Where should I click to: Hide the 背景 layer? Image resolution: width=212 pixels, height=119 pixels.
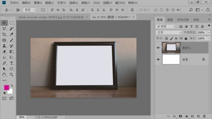pyautogui.click(x=158, y=59)
